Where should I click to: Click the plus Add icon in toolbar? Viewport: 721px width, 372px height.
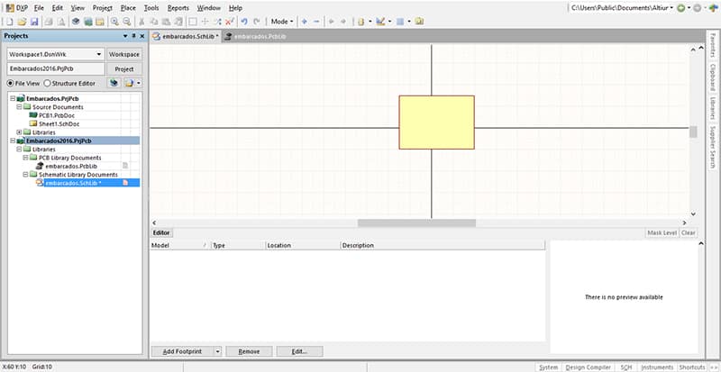304,21
